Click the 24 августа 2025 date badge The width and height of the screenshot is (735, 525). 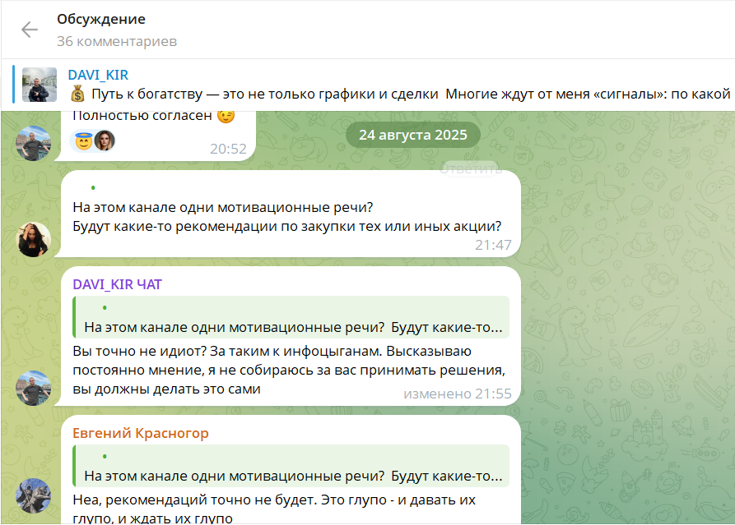pos(413,135)
